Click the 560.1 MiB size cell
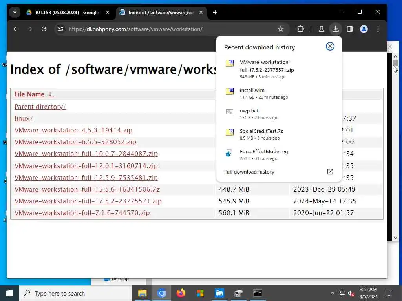The width and height of the screenshot is (402, 301). (234, 213)
